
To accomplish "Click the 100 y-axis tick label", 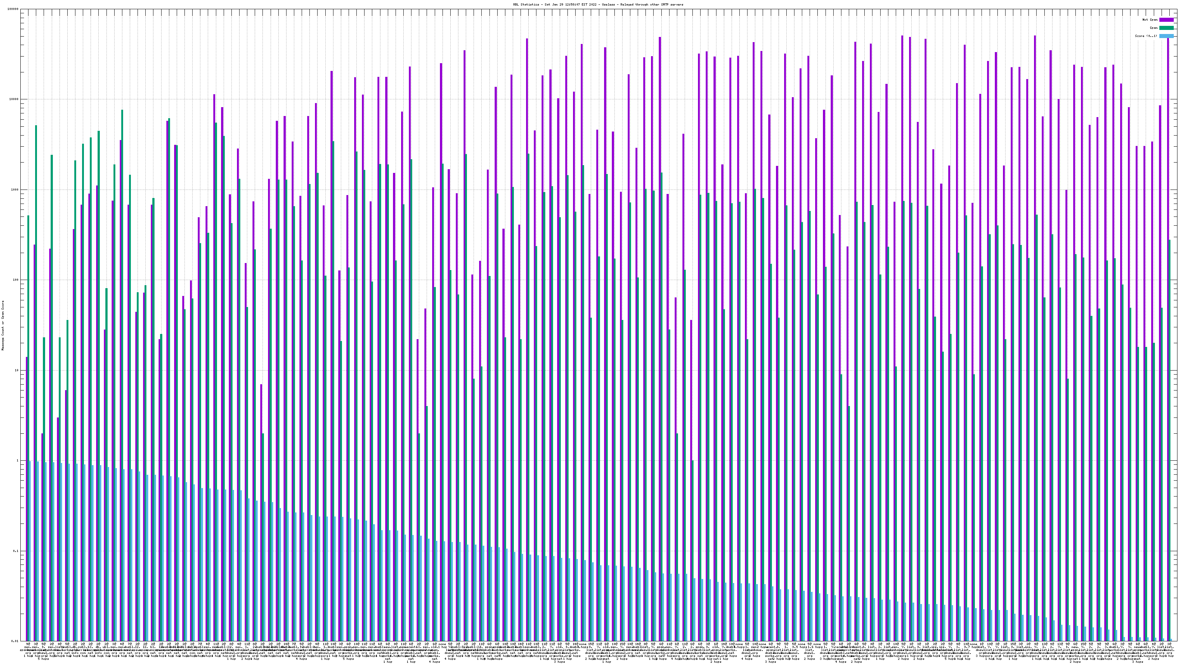I will pos(16,280).
